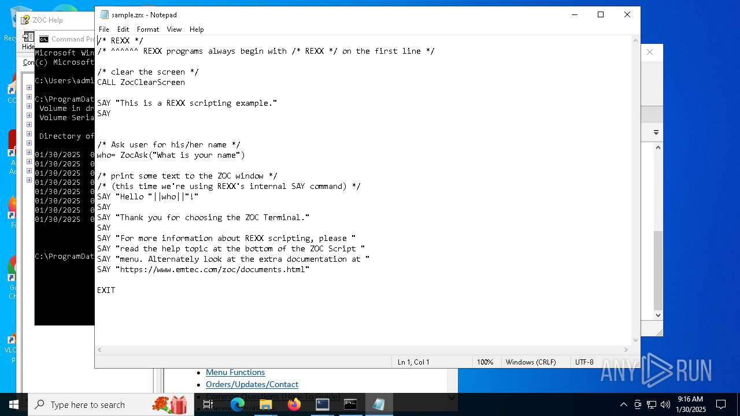This screenshot has width=740, height=416.
Task: Open Notepad View menu
Action: (174, 29)
